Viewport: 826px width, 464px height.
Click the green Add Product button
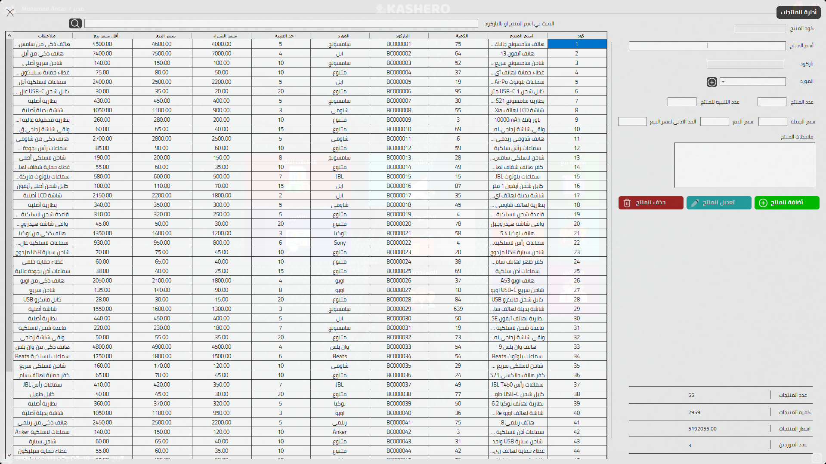(x=787, y=203)
